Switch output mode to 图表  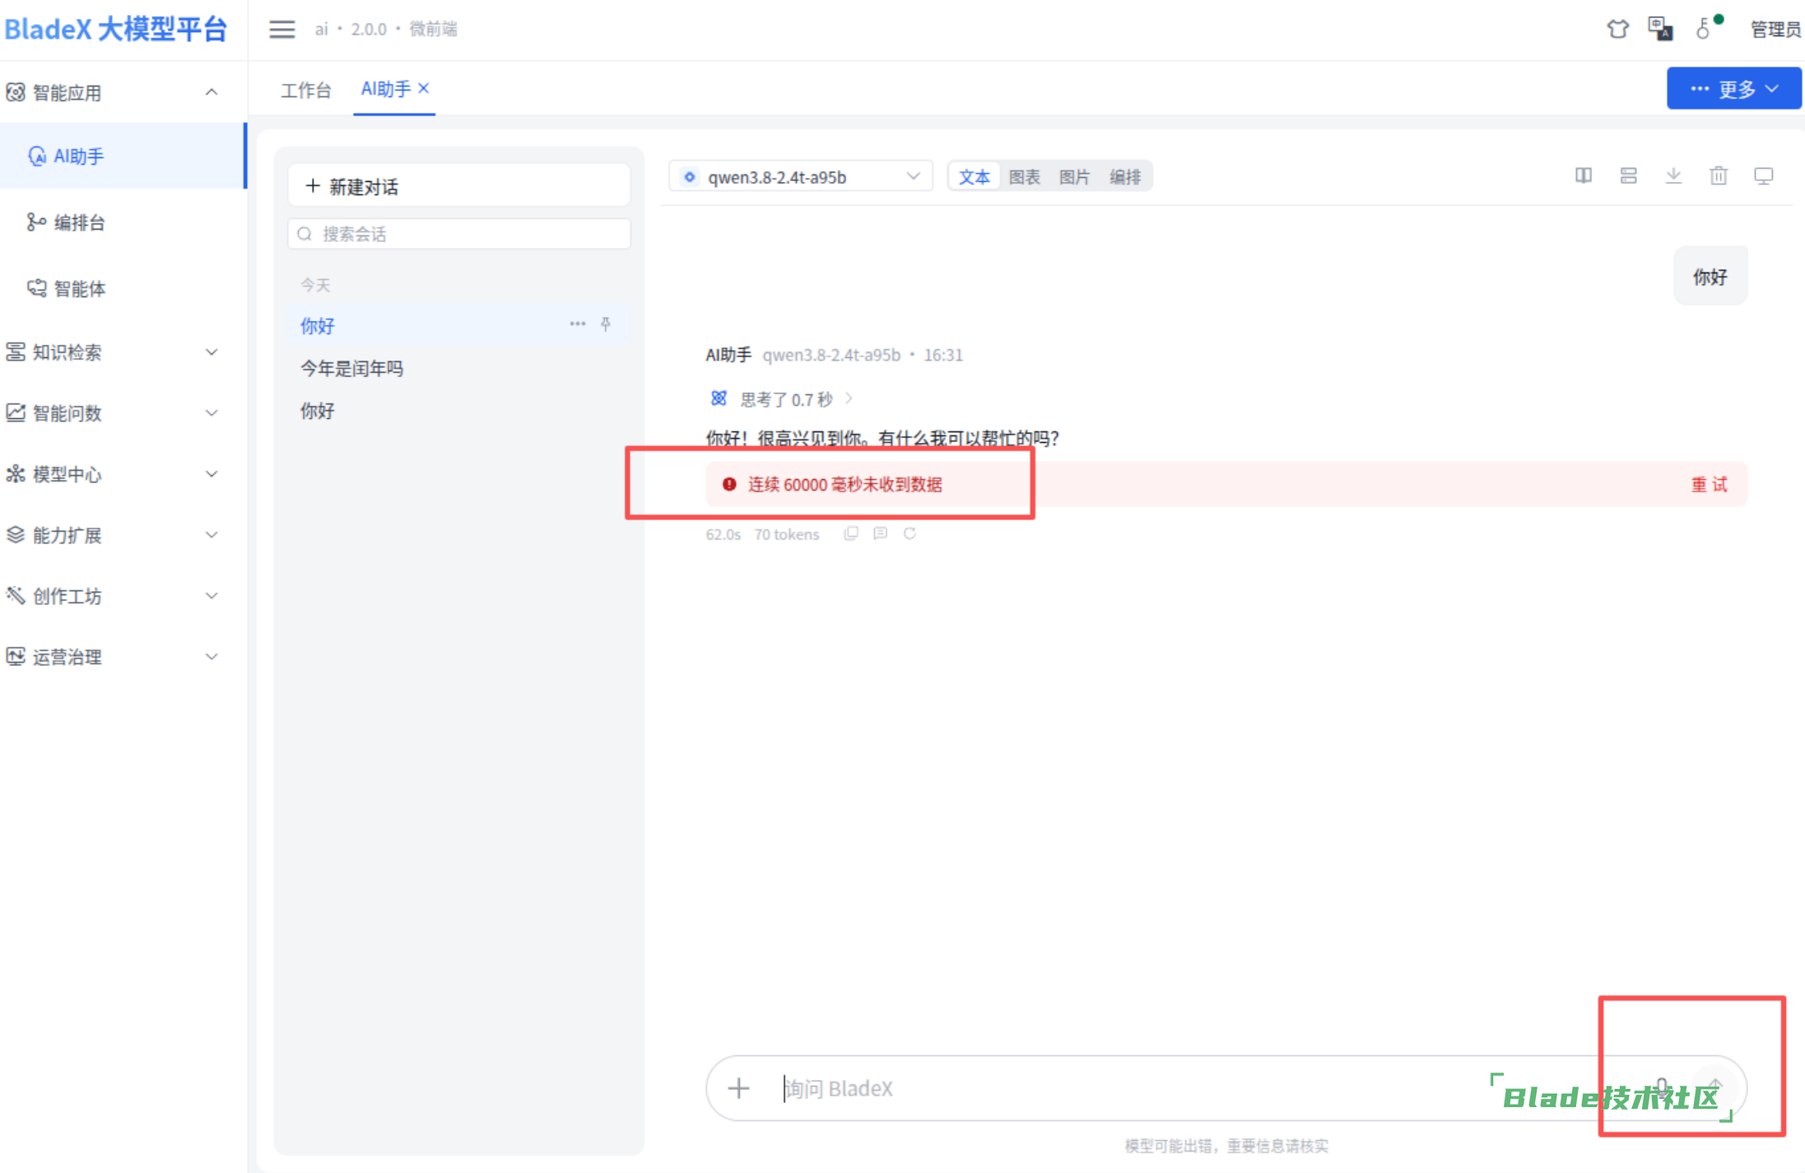click(x=1024, y=177)
